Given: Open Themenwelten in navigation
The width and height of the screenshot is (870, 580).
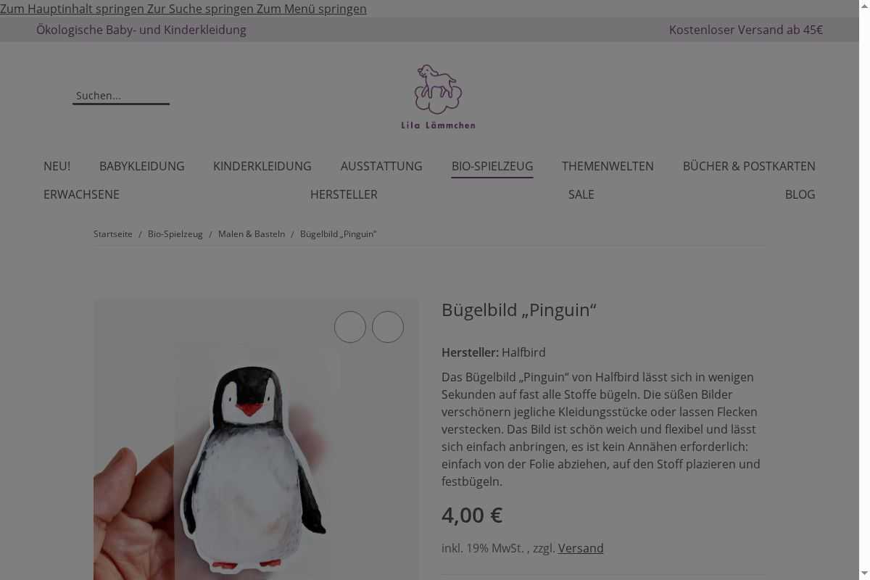Looking at the screenshot, I should pyautogui.click(x=608, y=166).
